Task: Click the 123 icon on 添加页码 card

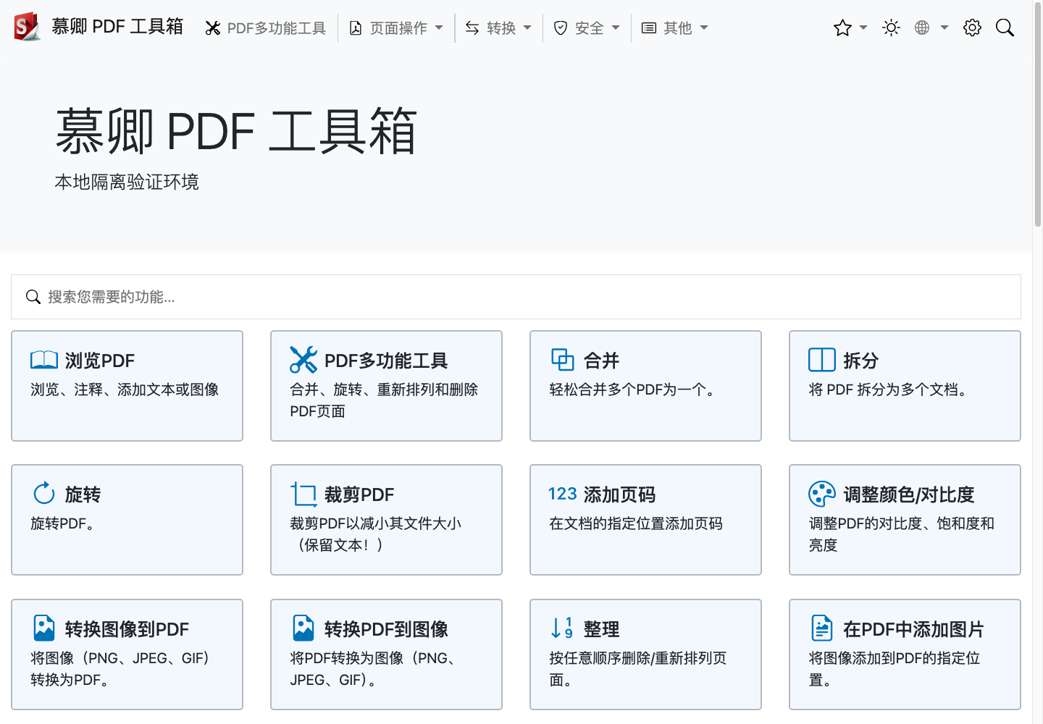Action: [563, 494]
